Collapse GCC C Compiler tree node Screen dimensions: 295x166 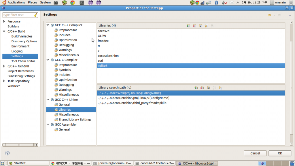tap(48, 60)
